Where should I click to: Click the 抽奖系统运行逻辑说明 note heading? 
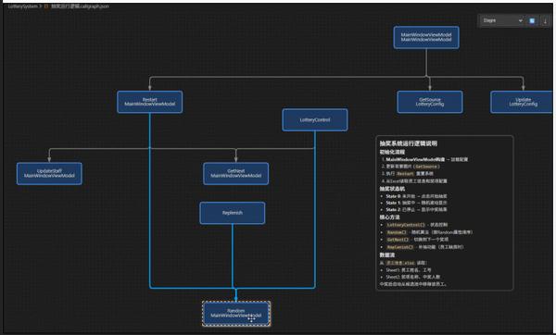[408, 143]
